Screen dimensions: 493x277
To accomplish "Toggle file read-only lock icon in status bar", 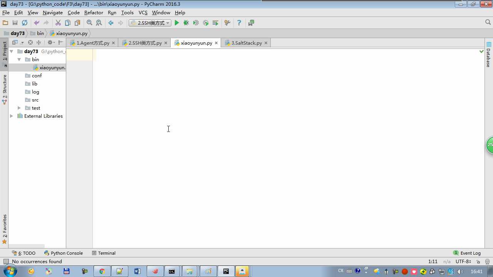I will pos(478,262).
